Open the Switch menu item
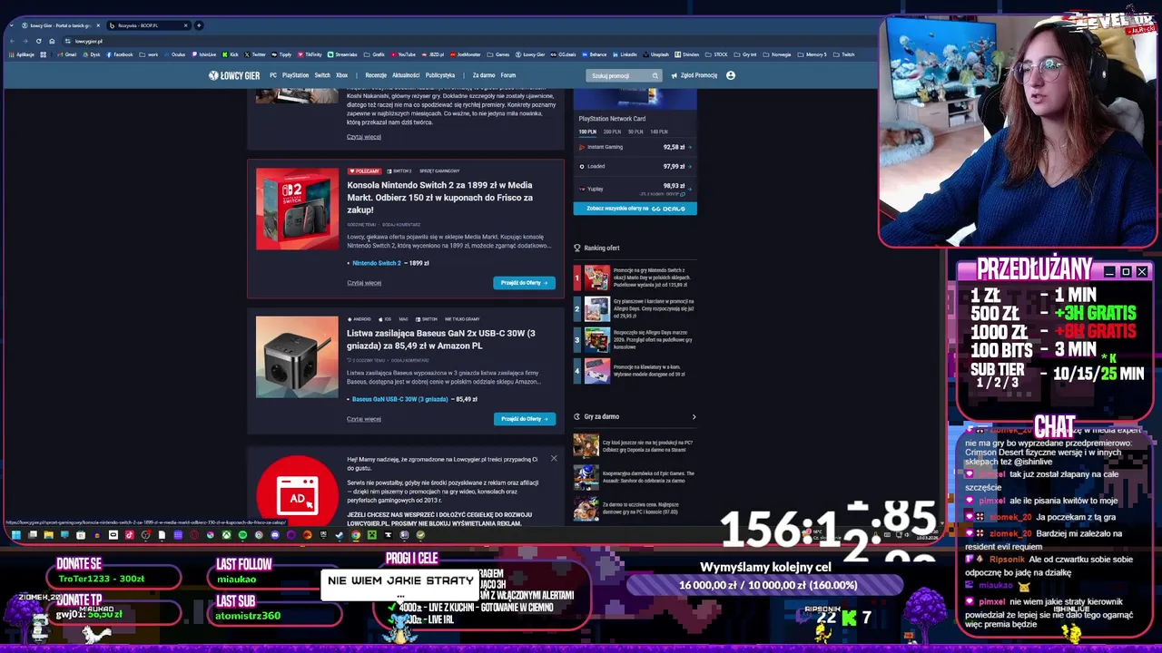This screenshot has width=1162, height=653. 322,75
